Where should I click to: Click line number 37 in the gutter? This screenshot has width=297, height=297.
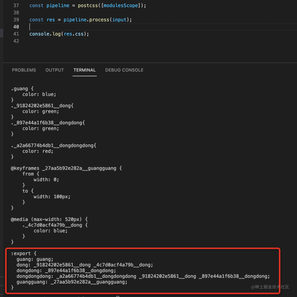pos(16,5)
